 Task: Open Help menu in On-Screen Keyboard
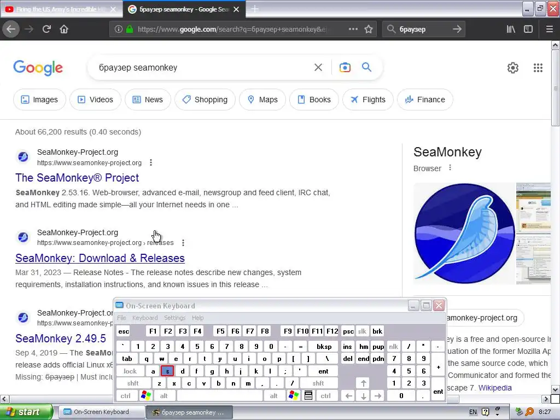coord(197,318)
